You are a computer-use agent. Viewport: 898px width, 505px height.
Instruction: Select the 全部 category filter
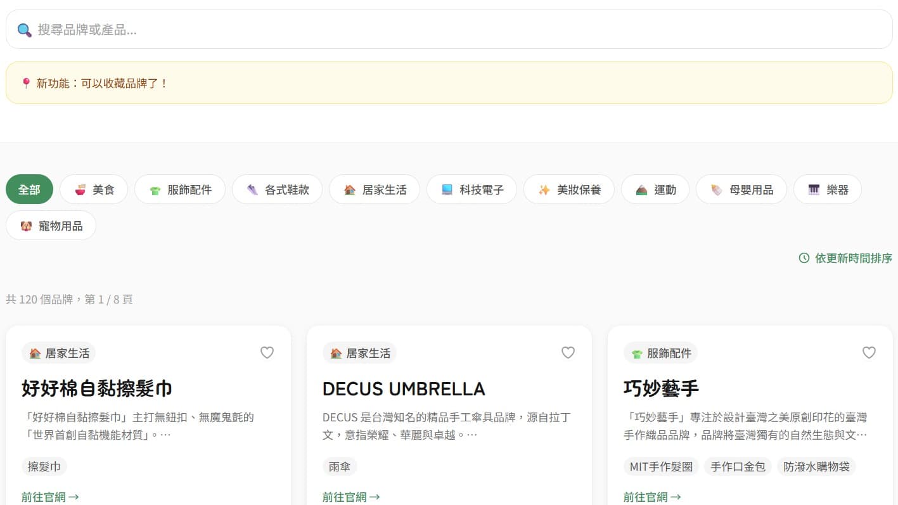tap(29, 189)
